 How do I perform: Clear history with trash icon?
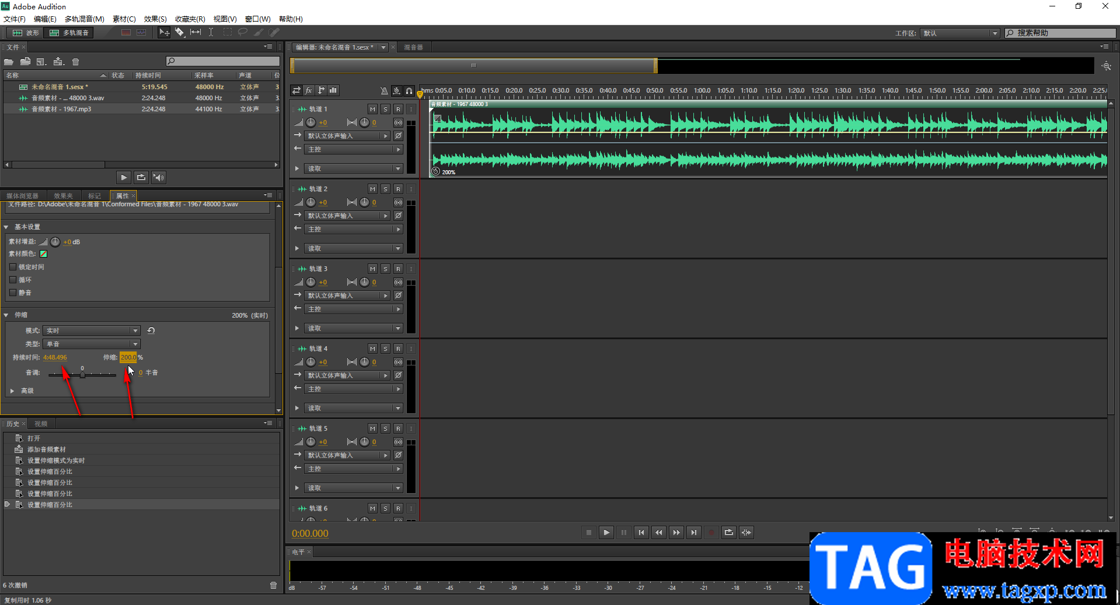273,585
